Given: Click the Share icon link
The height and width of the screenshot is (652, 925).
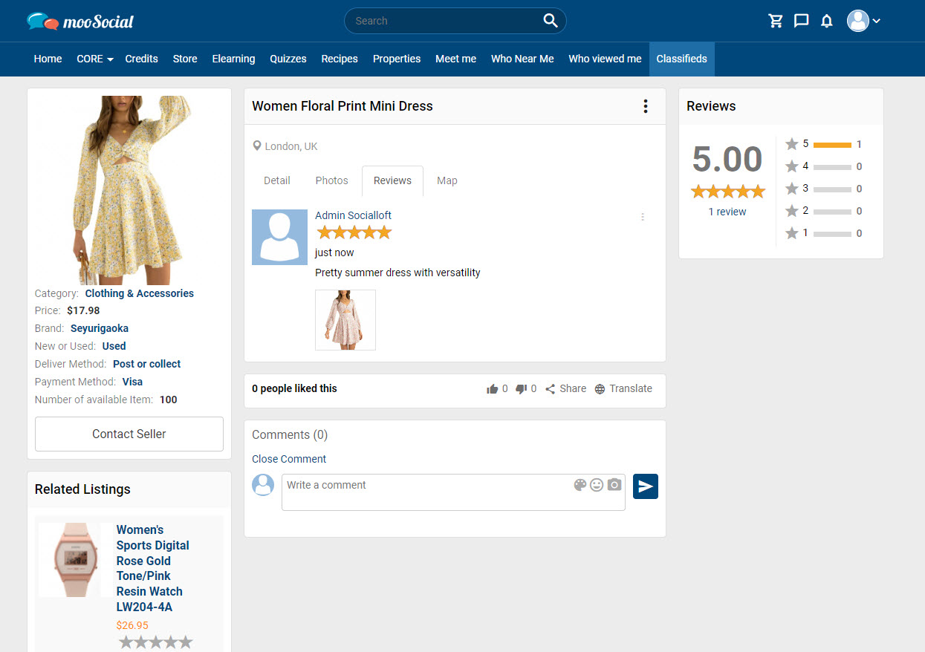Looking at the screenshot, I should (x=565, y=389).
